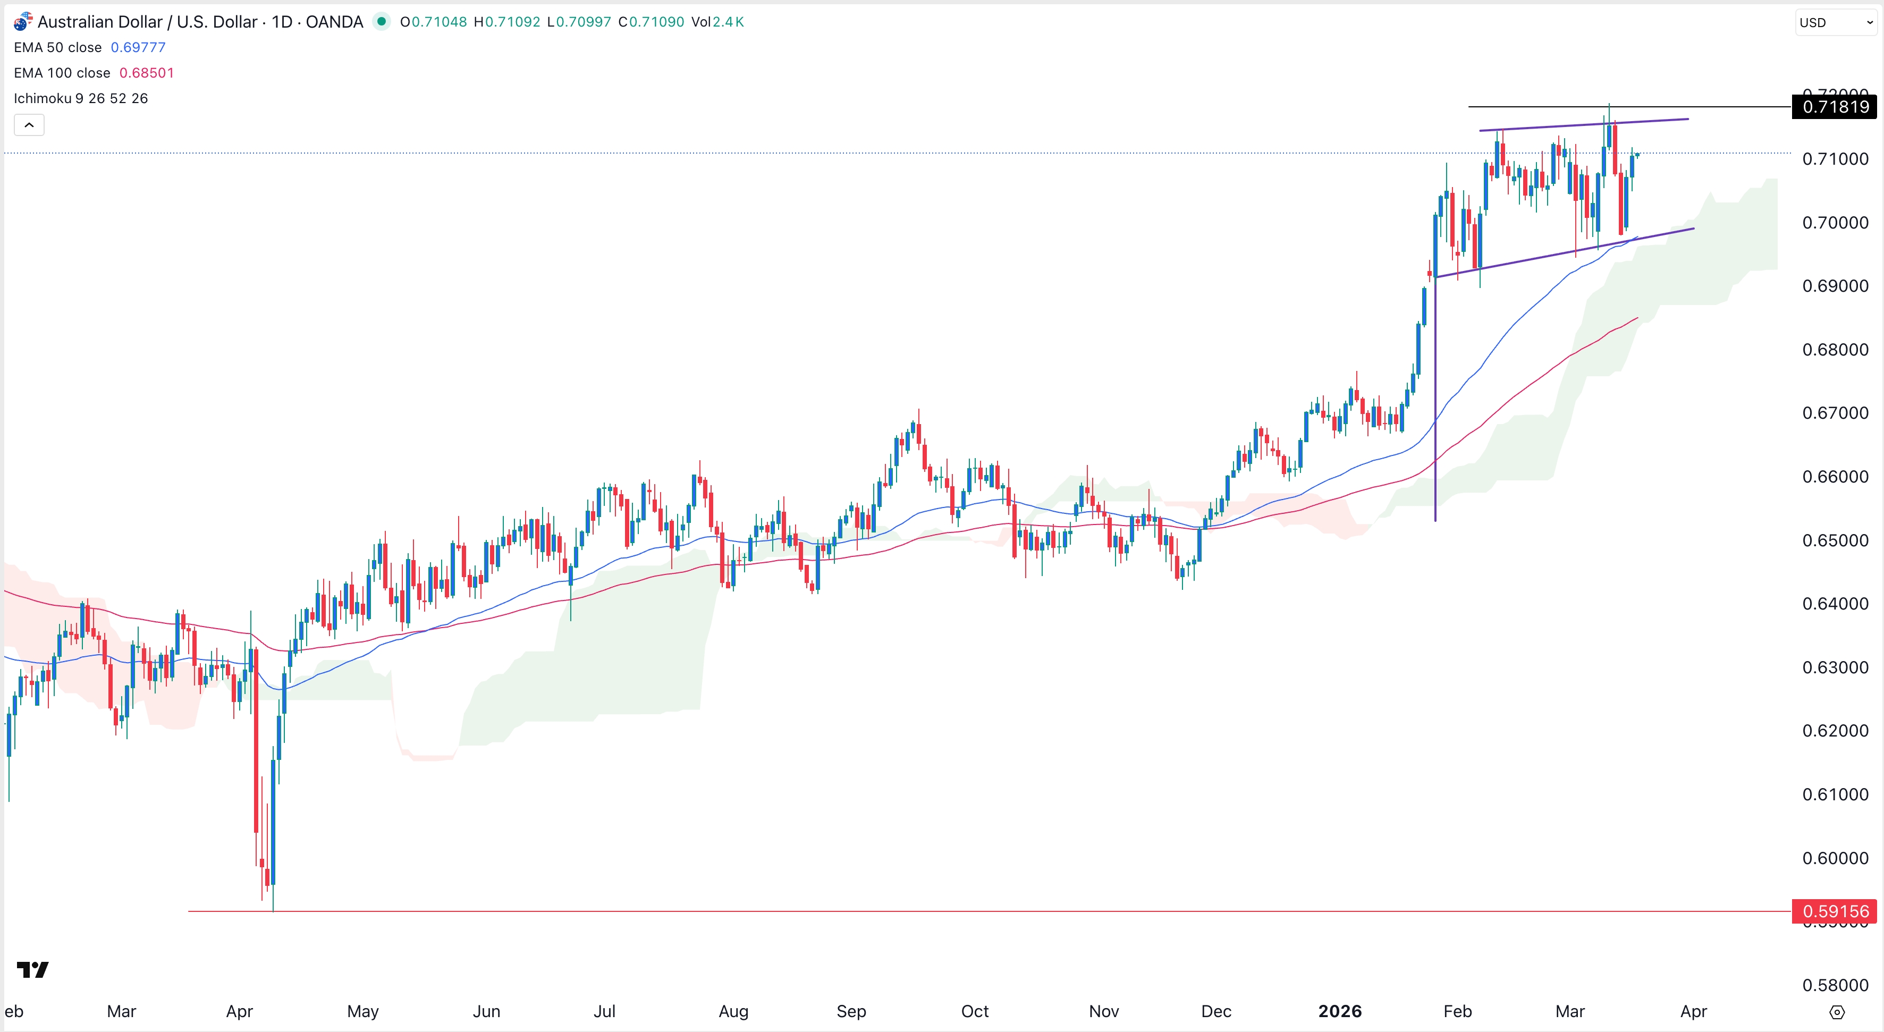Click the green market status dot
This screenshot has width=1884, height=1032.
coord(383,22)
